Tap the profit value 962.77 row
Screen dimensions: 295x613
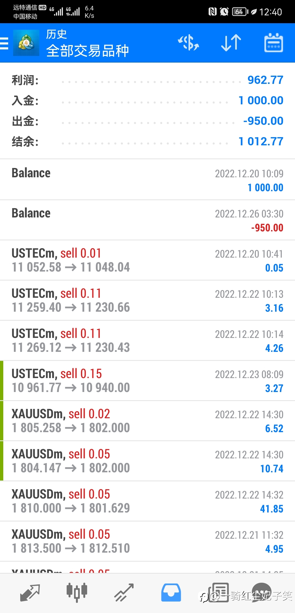(x=147, y=80)
